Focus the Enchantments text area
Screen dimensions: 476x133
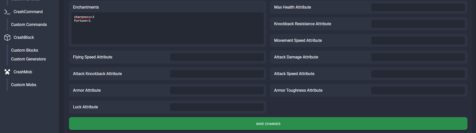[x=168, y=28]
